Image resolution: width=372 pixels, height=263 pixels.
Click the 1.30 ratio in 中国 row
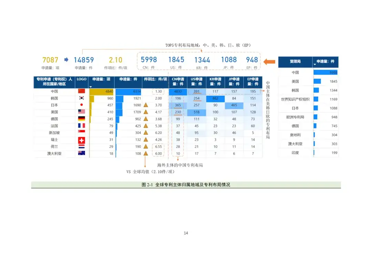158,92
